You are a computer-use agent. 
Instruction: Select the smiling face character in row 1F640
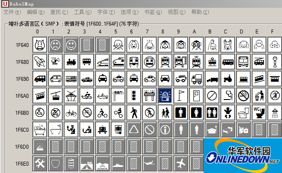[x=71, y=45]
